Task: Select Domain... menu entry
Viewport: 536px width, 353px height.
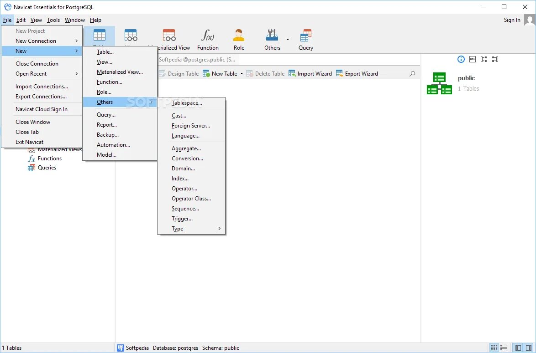Action: tap(191, 169)
